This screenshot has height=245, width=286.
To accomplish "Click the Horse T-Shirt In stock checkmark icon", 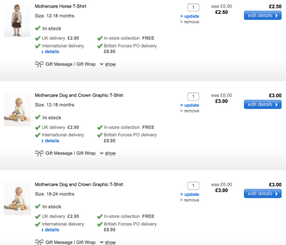I will [38, 29].
